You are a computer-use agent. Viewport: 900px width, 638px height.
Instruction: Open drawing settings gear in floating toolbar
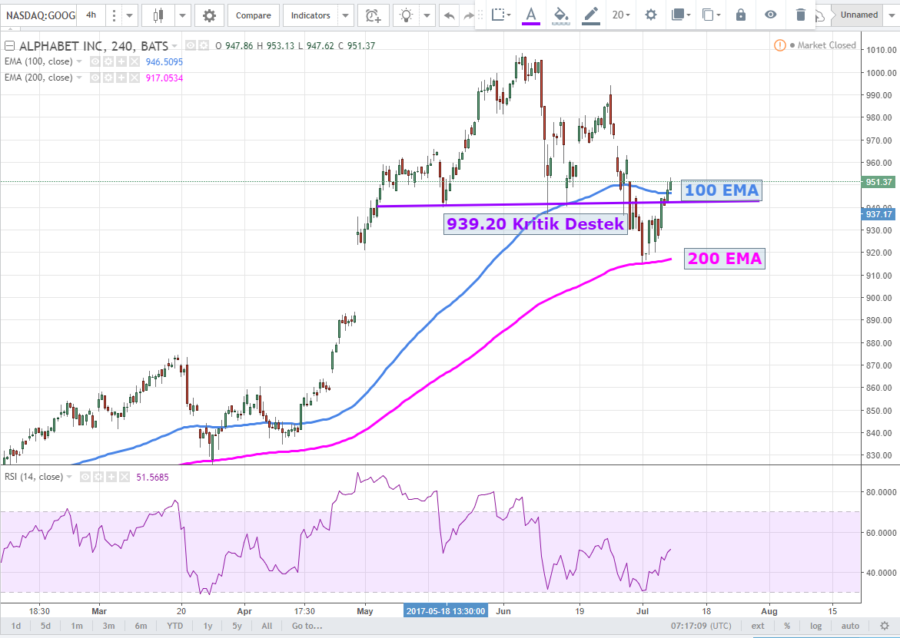tap(651, 15)
